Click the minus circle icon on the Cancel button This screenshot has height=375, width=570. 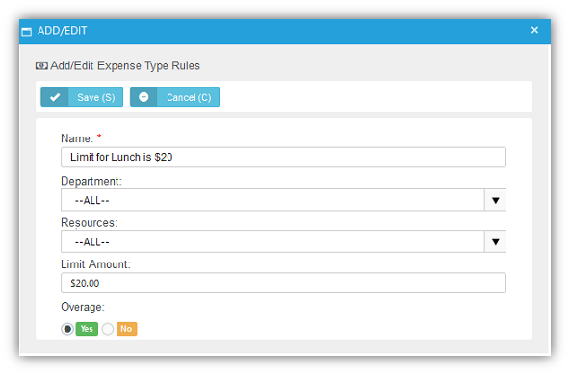143,97
